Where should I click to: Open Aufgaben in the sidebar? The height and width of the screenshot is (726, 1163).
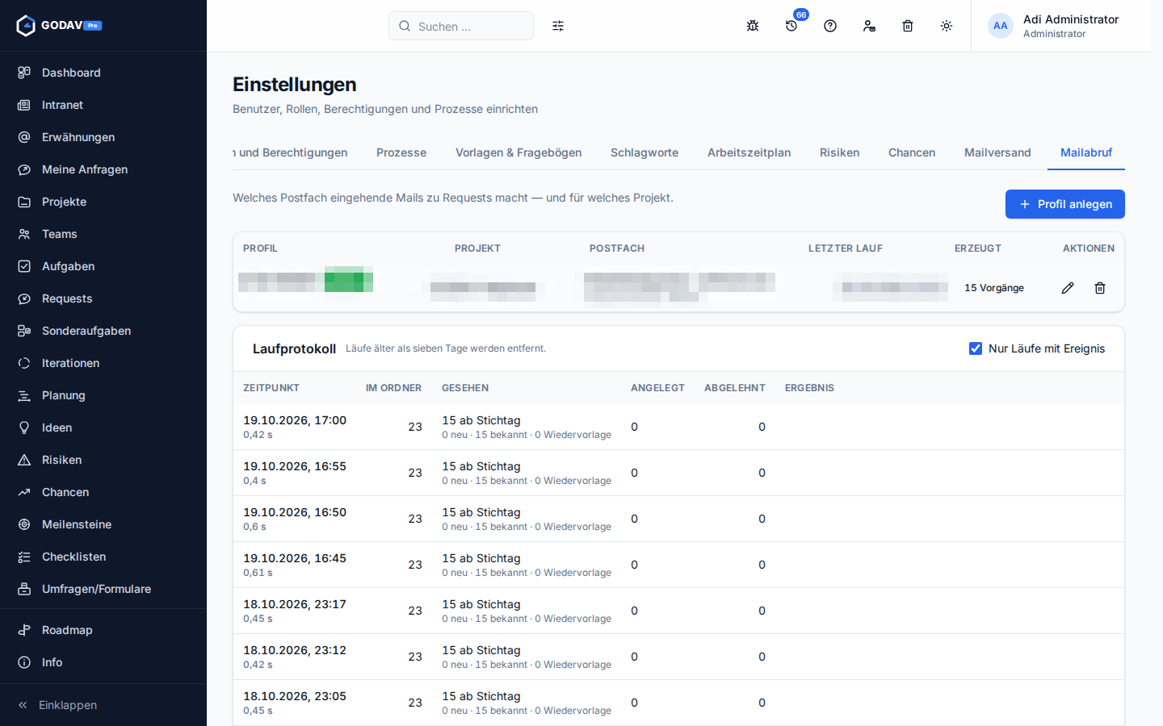(x=103, y=266)
